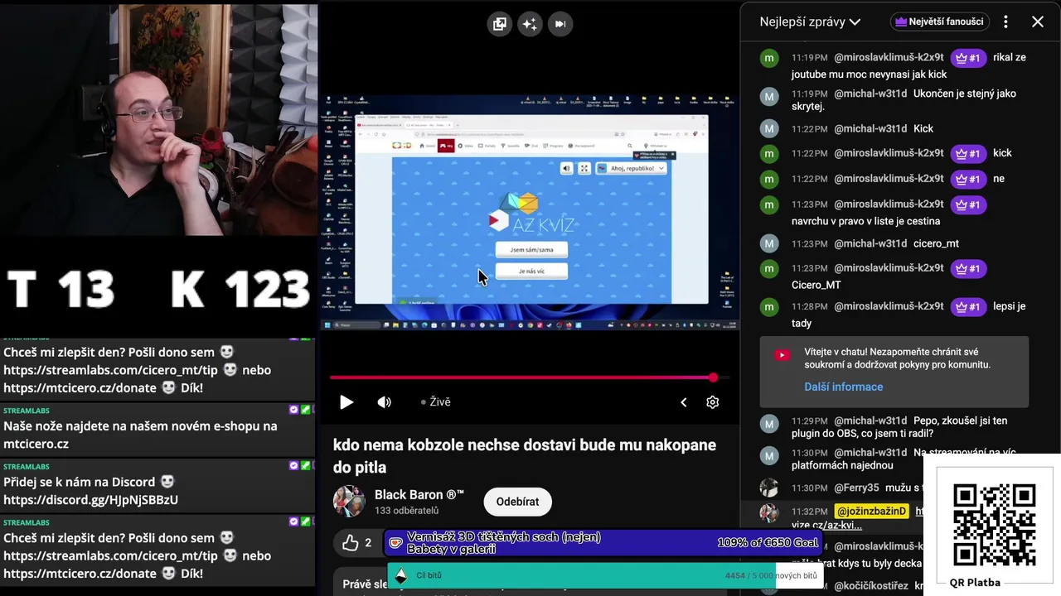This screenshot has height=596, width=1061.
Task: Click the crown #1 badge above the 'Cicero_MT' message
Action: click(x=968, y=268)
